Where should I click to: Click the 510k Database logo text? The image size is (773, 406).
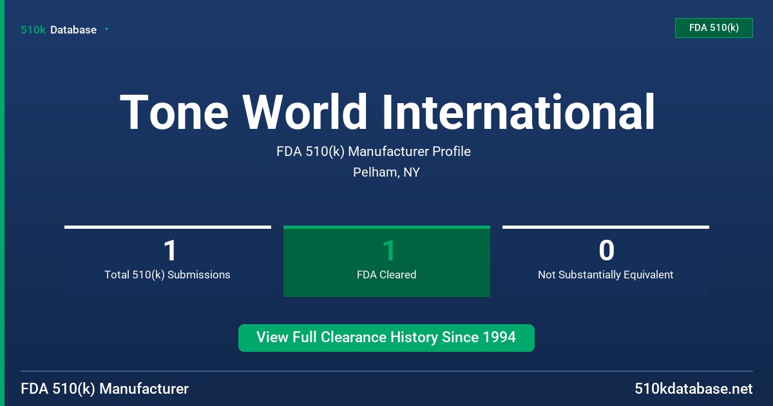59,30
